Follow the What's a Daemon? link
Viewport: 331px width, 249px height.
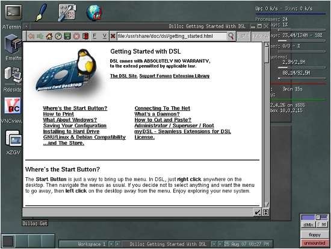(157, 114)
